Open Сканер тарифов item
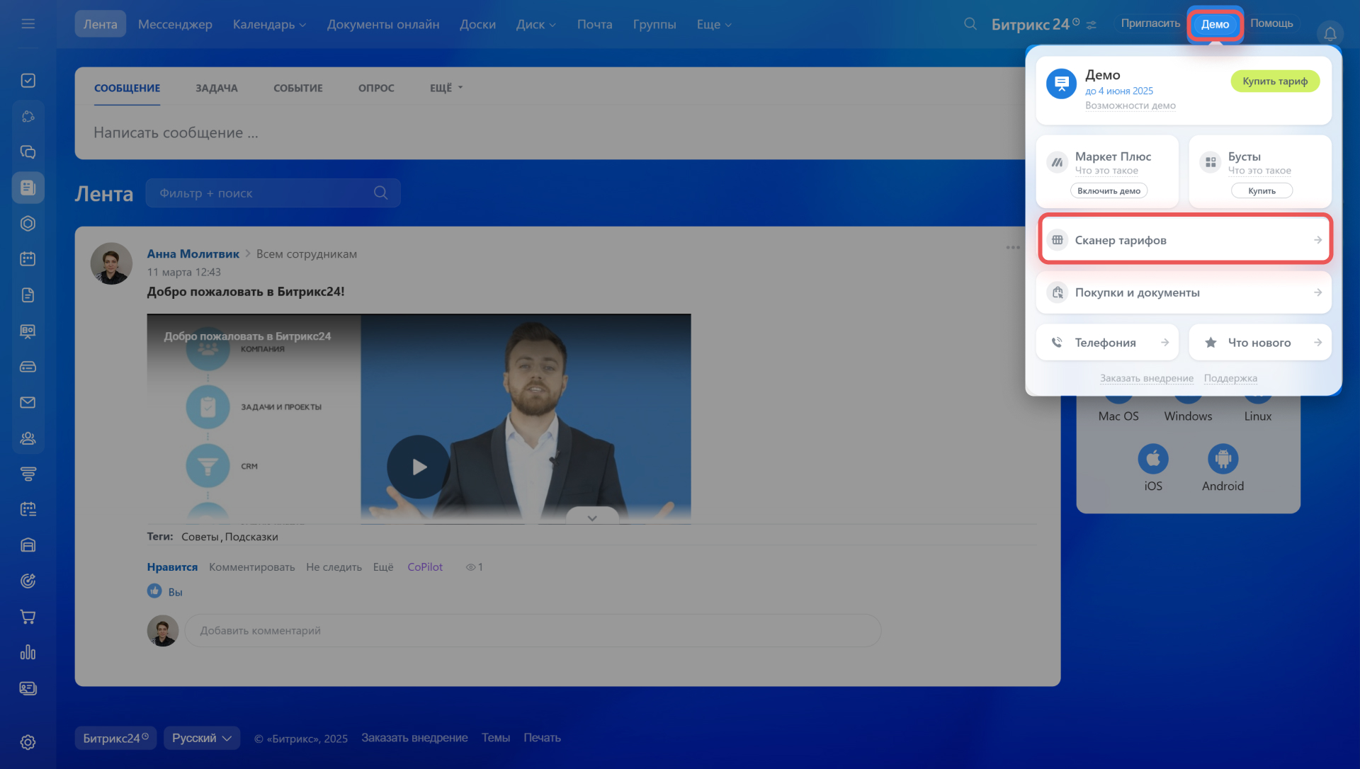1360x769 pixels. [1184, 240]
